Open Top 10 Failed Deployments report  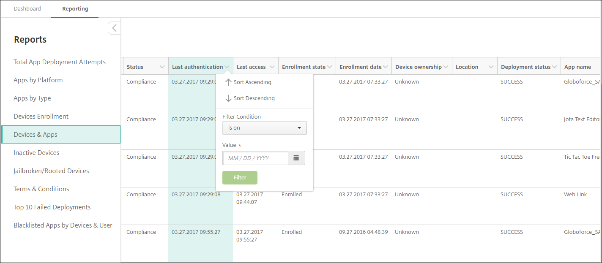[x=52, y=207]
